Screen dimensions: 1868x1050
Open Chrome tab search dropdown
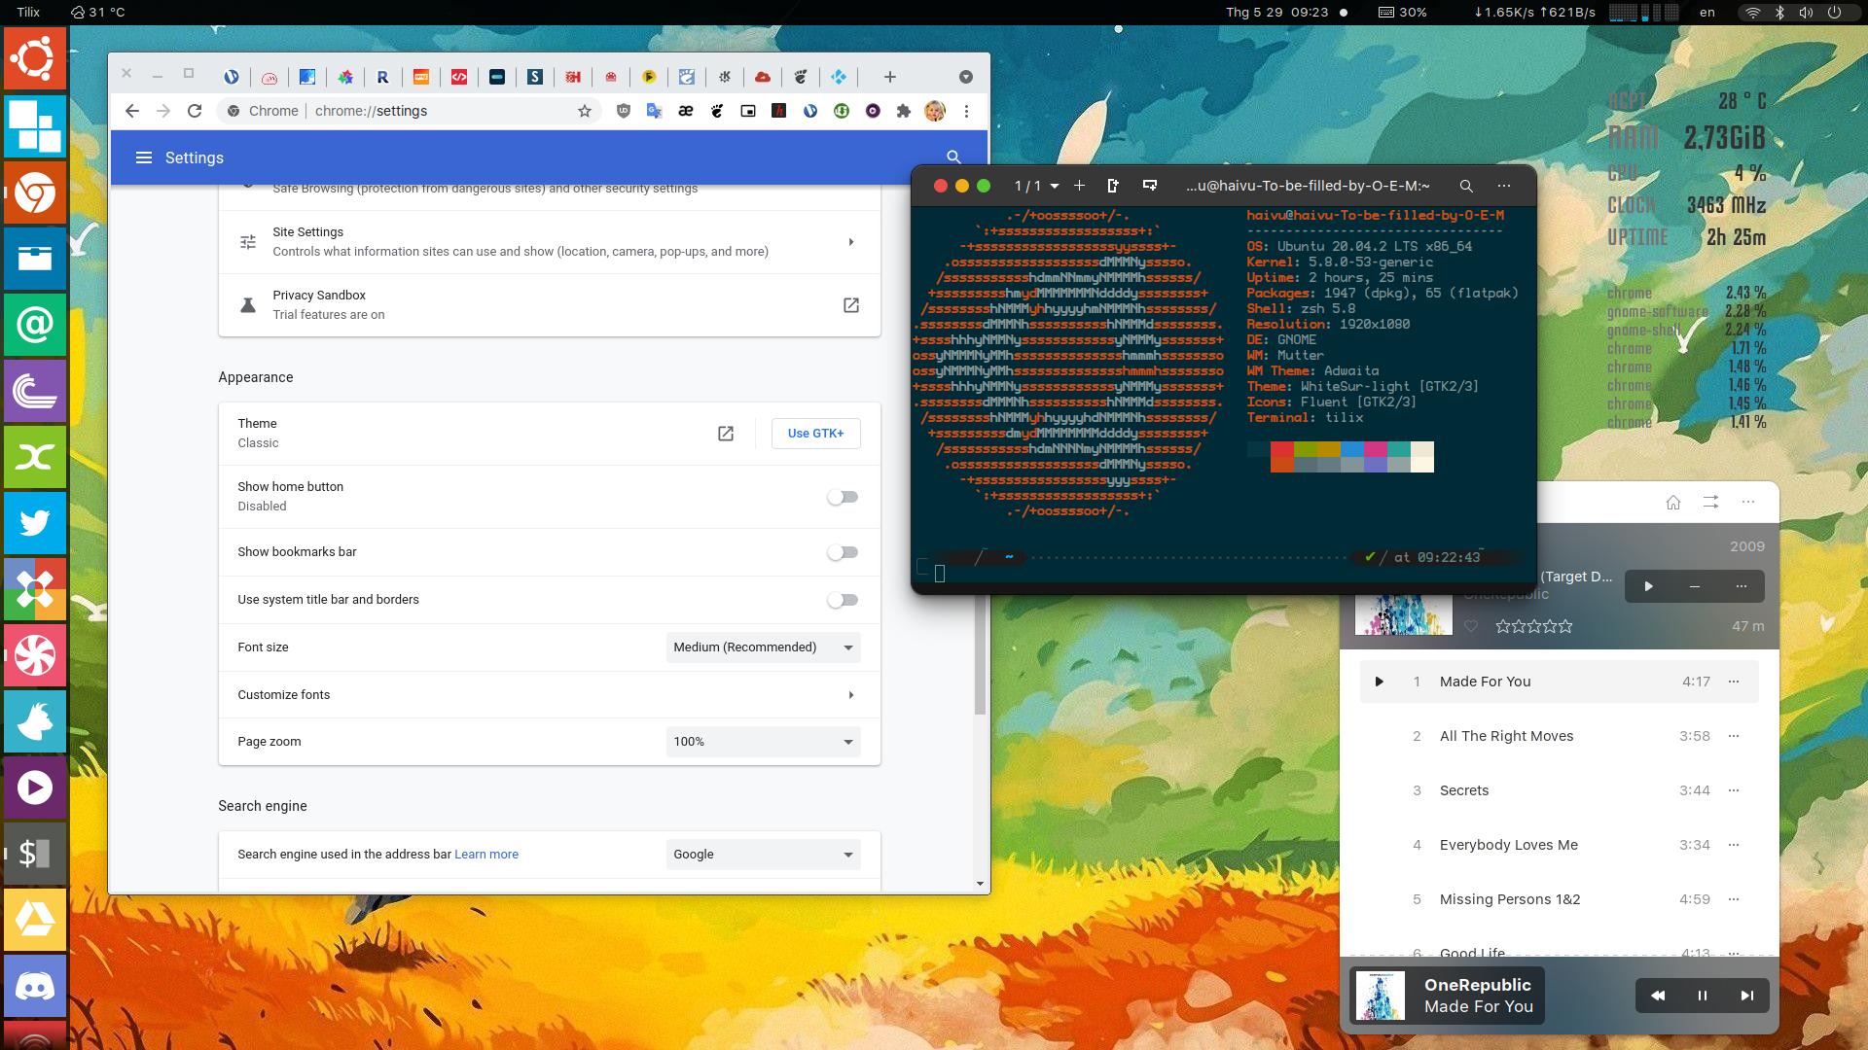coord(966,77)
